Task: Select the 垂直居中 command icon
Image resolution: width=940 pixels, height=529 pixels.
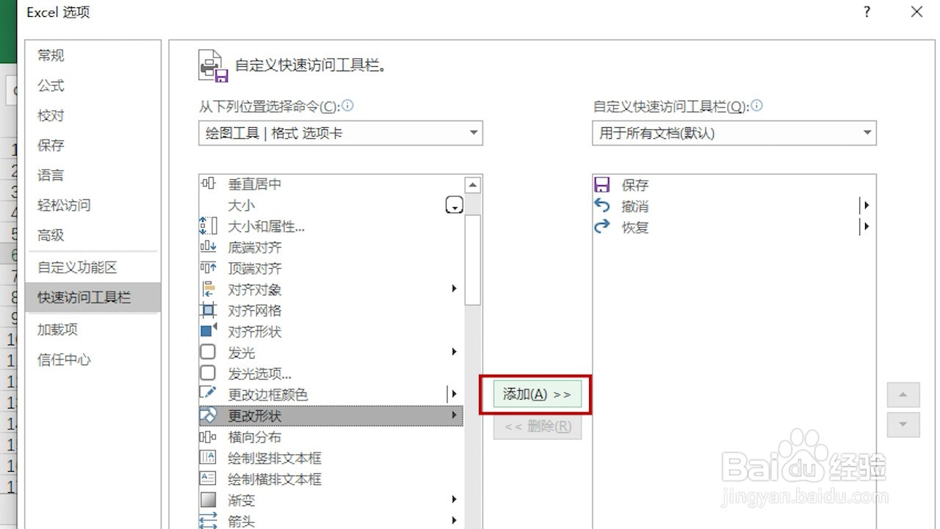Action: pyautogui.click(x=208, y=184)
